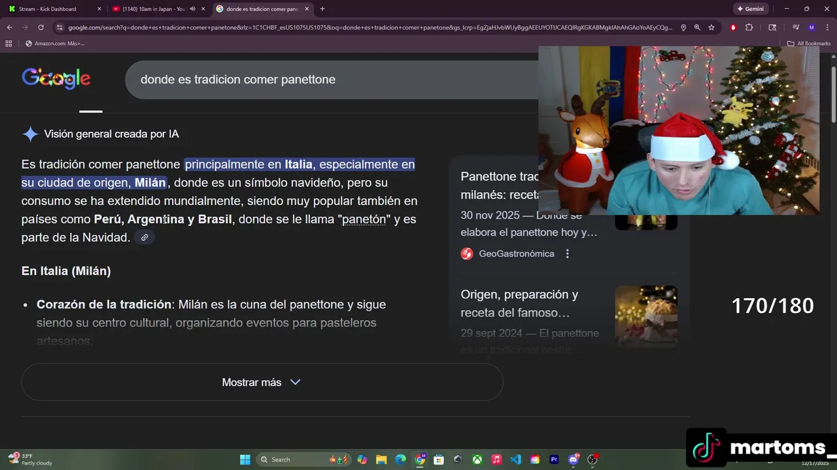Viewport: 837px width, 470px height.
Task: Reload the current page
Action: tap(41, 27)
